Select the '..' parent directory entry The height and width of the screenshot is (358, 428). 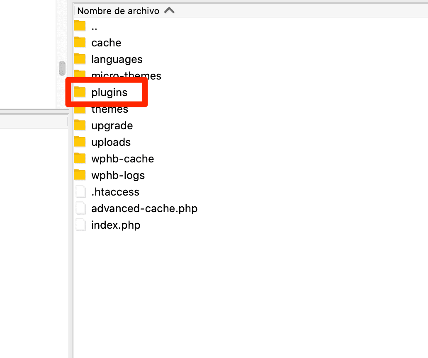[94, 28]
